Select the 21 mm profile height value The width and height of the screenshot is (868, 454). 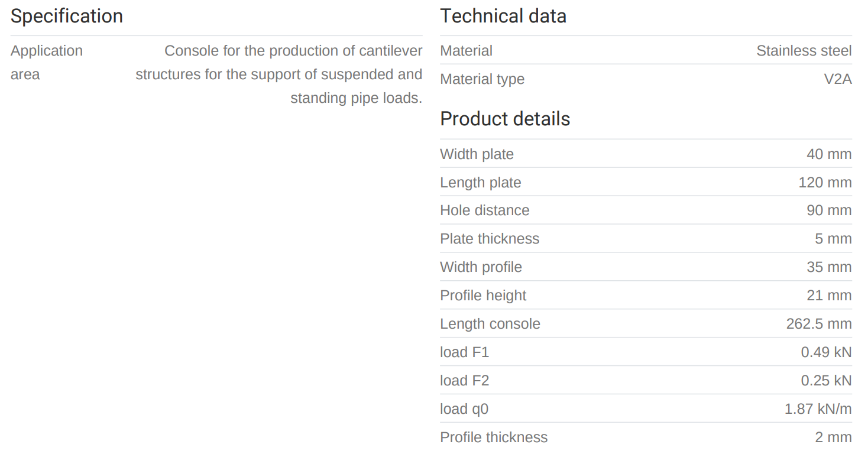(x=829, y=296)
